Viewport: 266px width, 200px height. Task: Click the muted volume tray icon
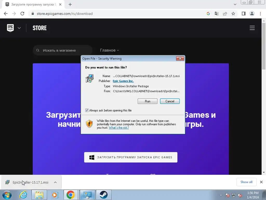coord(240,195)
